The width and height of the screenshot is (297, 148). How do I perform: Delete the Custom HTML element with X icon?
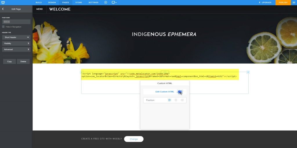(248, 72)
